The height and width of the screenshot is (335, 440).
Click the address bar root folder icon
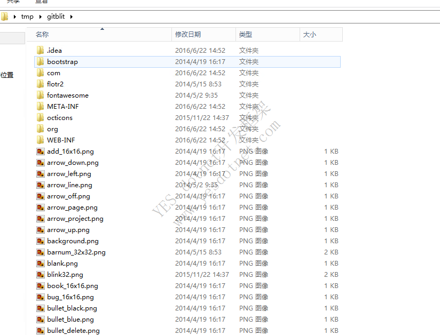tap(4, 17)
